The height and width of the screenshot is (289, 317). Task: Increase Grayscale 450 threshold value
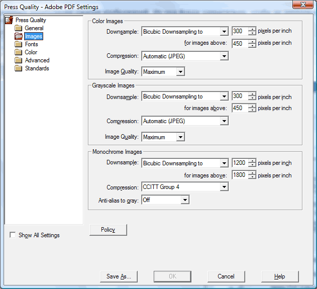pos(252,106)
